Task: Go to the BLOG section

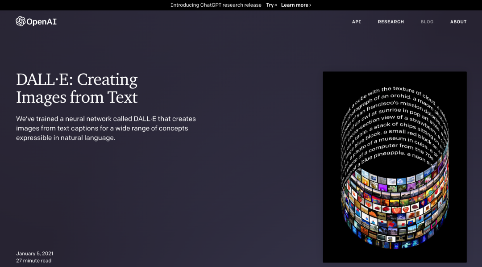Action: 427,22
